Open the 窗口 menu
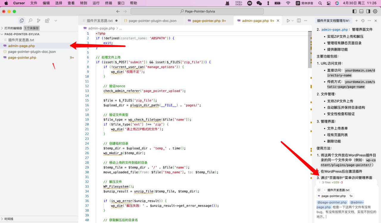The image size is (381, 223). tap(121, 3)
